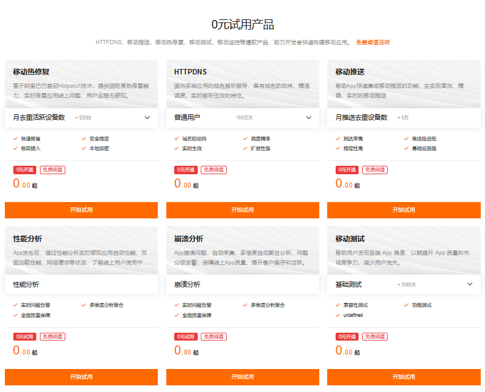Click the 0元试用 tag in 性能分析 card
This screenshot has height=392, width=485.
click(25, 336)
